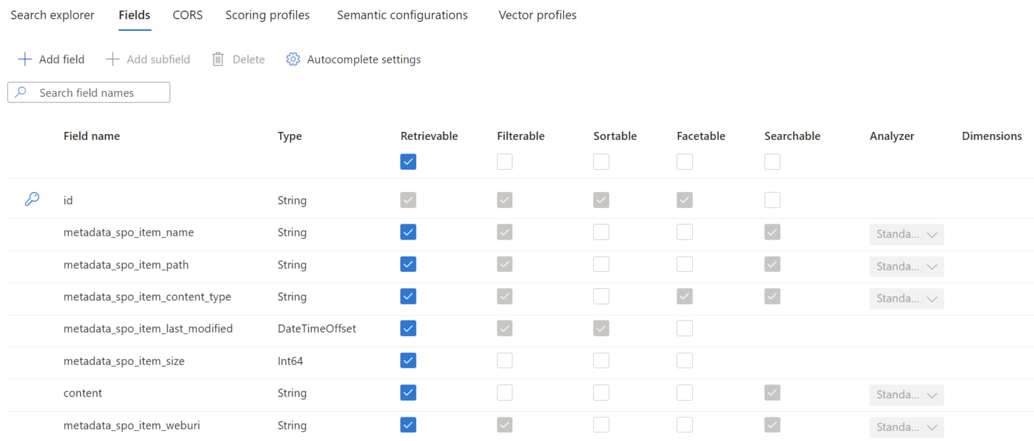Screen dimensions: 1034x441
Task: Click the Add field plus icon
Action: [25, 59]
